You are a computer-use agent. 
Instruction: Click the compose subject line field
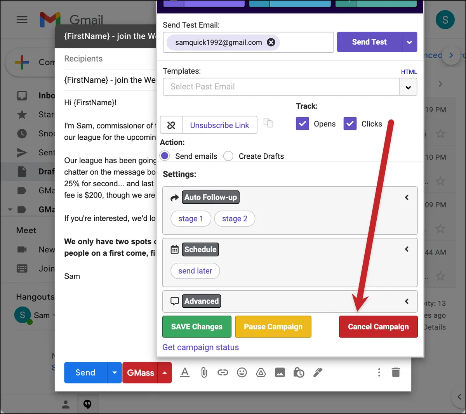110,80
